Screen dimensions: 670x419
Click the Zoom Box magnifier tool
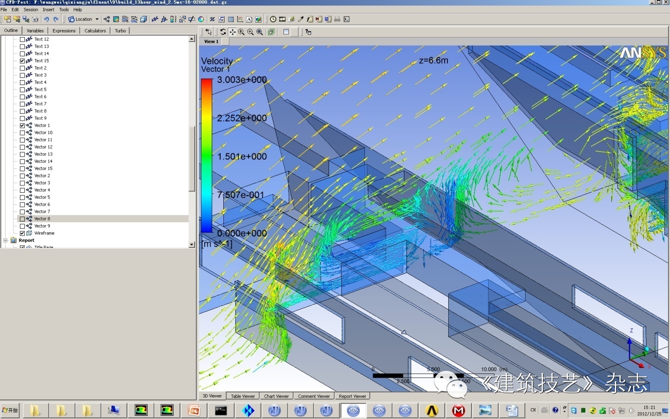coord(250,32)
